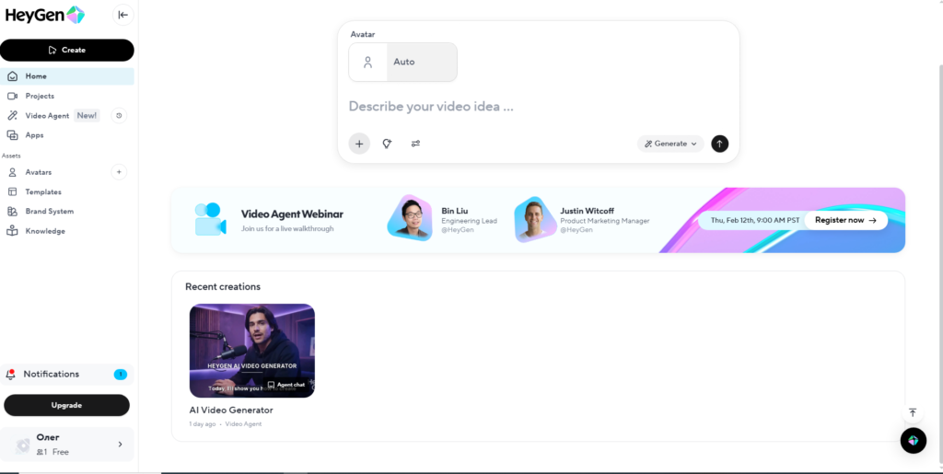The width and height of the screenshot is (943, 474).
Task: Open the Brand System page
Action: pos(50,212)
